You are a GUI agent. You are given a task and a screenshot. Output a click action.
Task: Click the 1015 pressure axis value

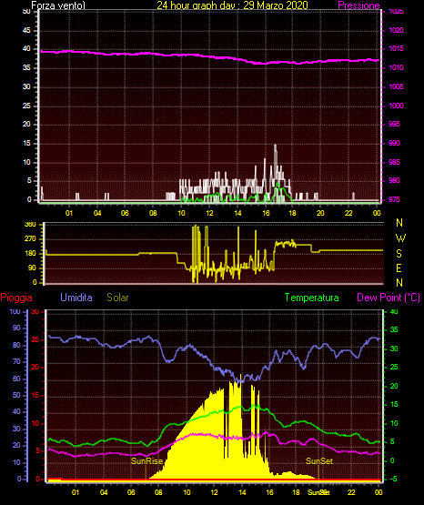[x=396, y=48]
